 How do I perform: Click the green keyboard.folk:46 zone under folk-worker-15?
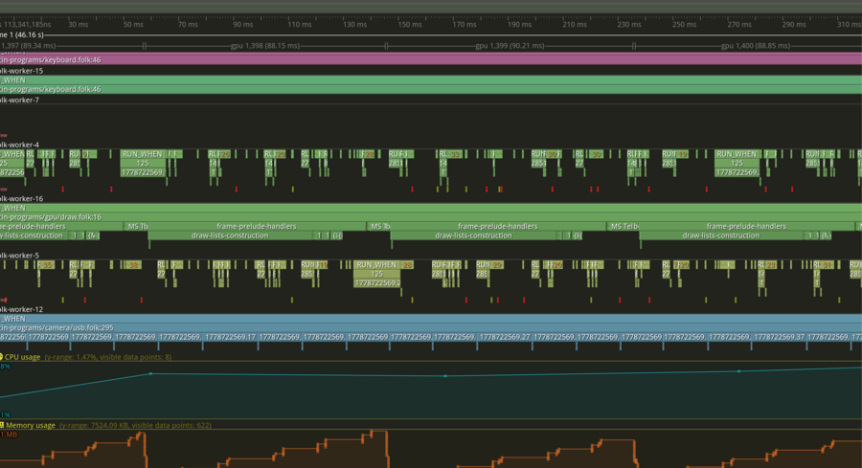[431, 89]
